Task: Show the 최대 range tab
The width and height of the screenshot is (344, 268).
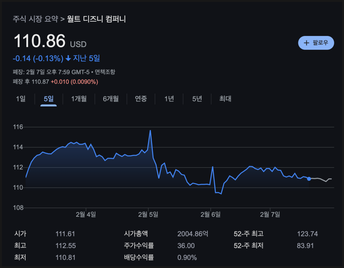Action: [225, 99]
